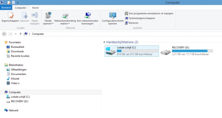Go back with the back arrow

[x=4, y=34]
